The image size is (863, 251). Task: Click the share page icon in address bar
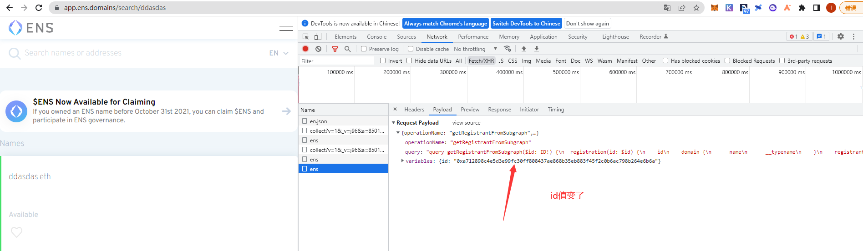pyautogui.click(x=682, y=8)
